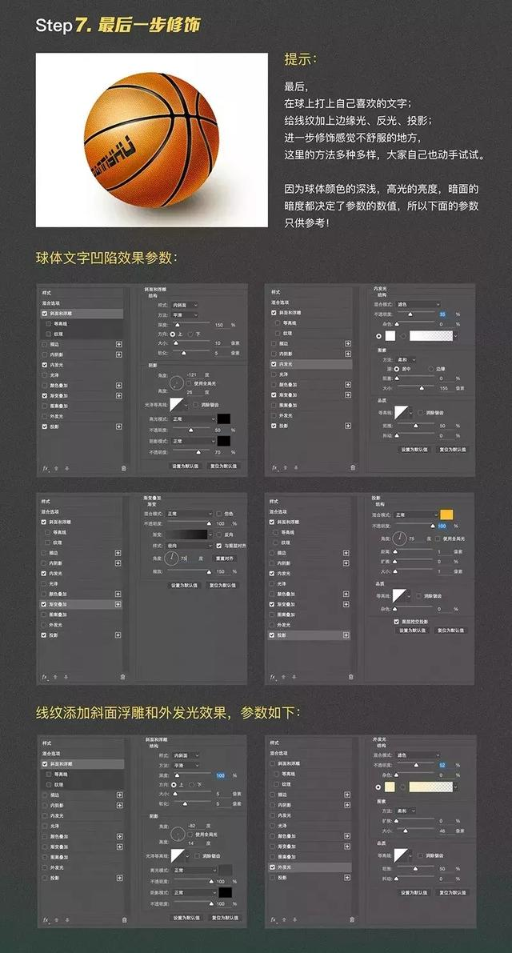Screen dimensions: 512x953
Task: Click the plus icon beside highlighted 渐变叠加 row
Action: point(118,604)
